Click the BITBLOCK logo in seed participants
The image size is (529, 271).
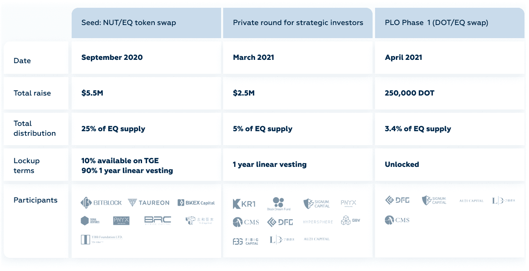pyautogui.click(x=101, y=203)
